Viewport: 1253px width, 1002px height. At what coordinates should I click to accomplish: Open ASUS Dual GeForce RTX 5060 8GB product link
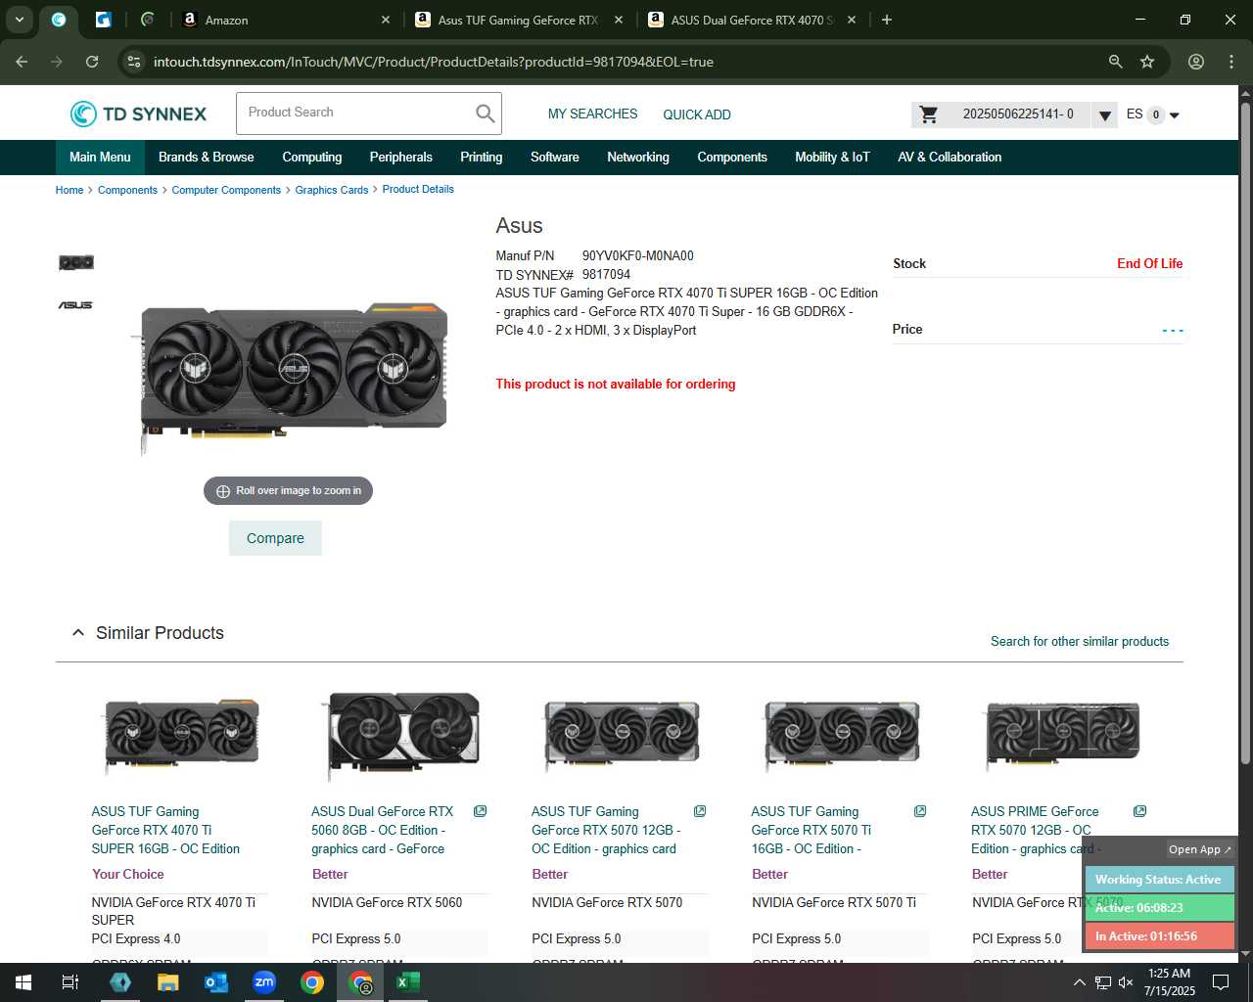point(382,830)
